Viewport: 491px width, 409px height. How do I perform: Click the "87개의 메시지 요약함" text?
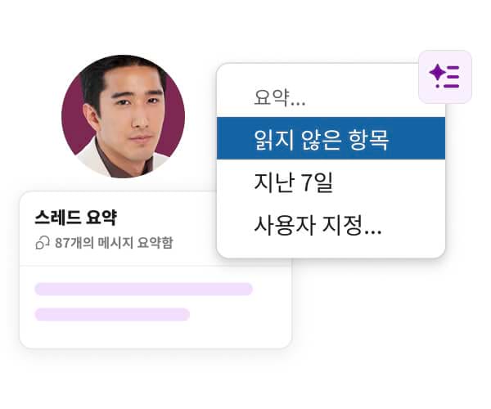(x=114, y=243)
